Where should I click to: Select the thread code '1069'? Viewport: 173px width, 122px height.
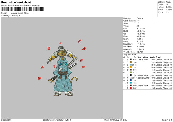[x=153, y=68]
